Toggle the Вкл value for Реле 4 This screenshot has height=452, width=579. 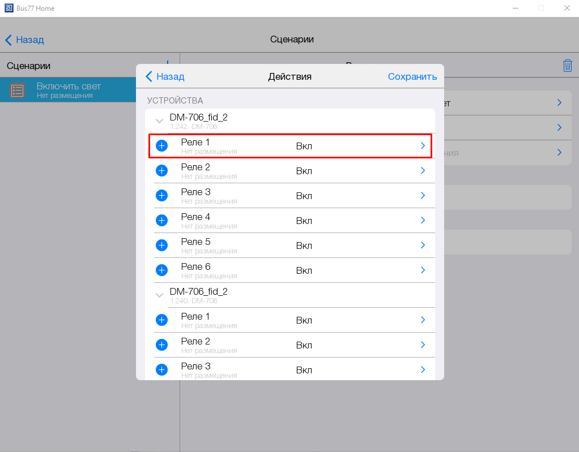304,221
